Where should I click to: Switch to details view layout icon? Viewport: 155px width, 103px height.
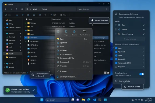click(105, 73)
